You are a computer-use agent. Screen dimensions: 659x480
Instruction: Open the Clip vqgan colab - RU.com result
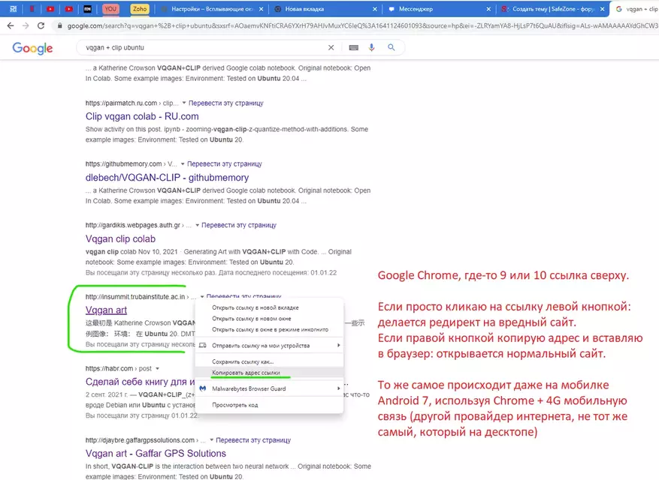(142, 116)
